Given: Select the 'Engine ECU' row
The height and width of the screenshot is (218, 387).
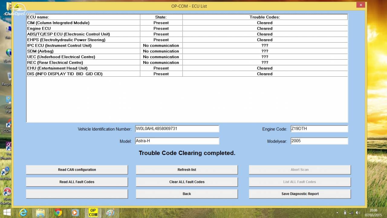Looking at the screenshot, I should (187, 28).
